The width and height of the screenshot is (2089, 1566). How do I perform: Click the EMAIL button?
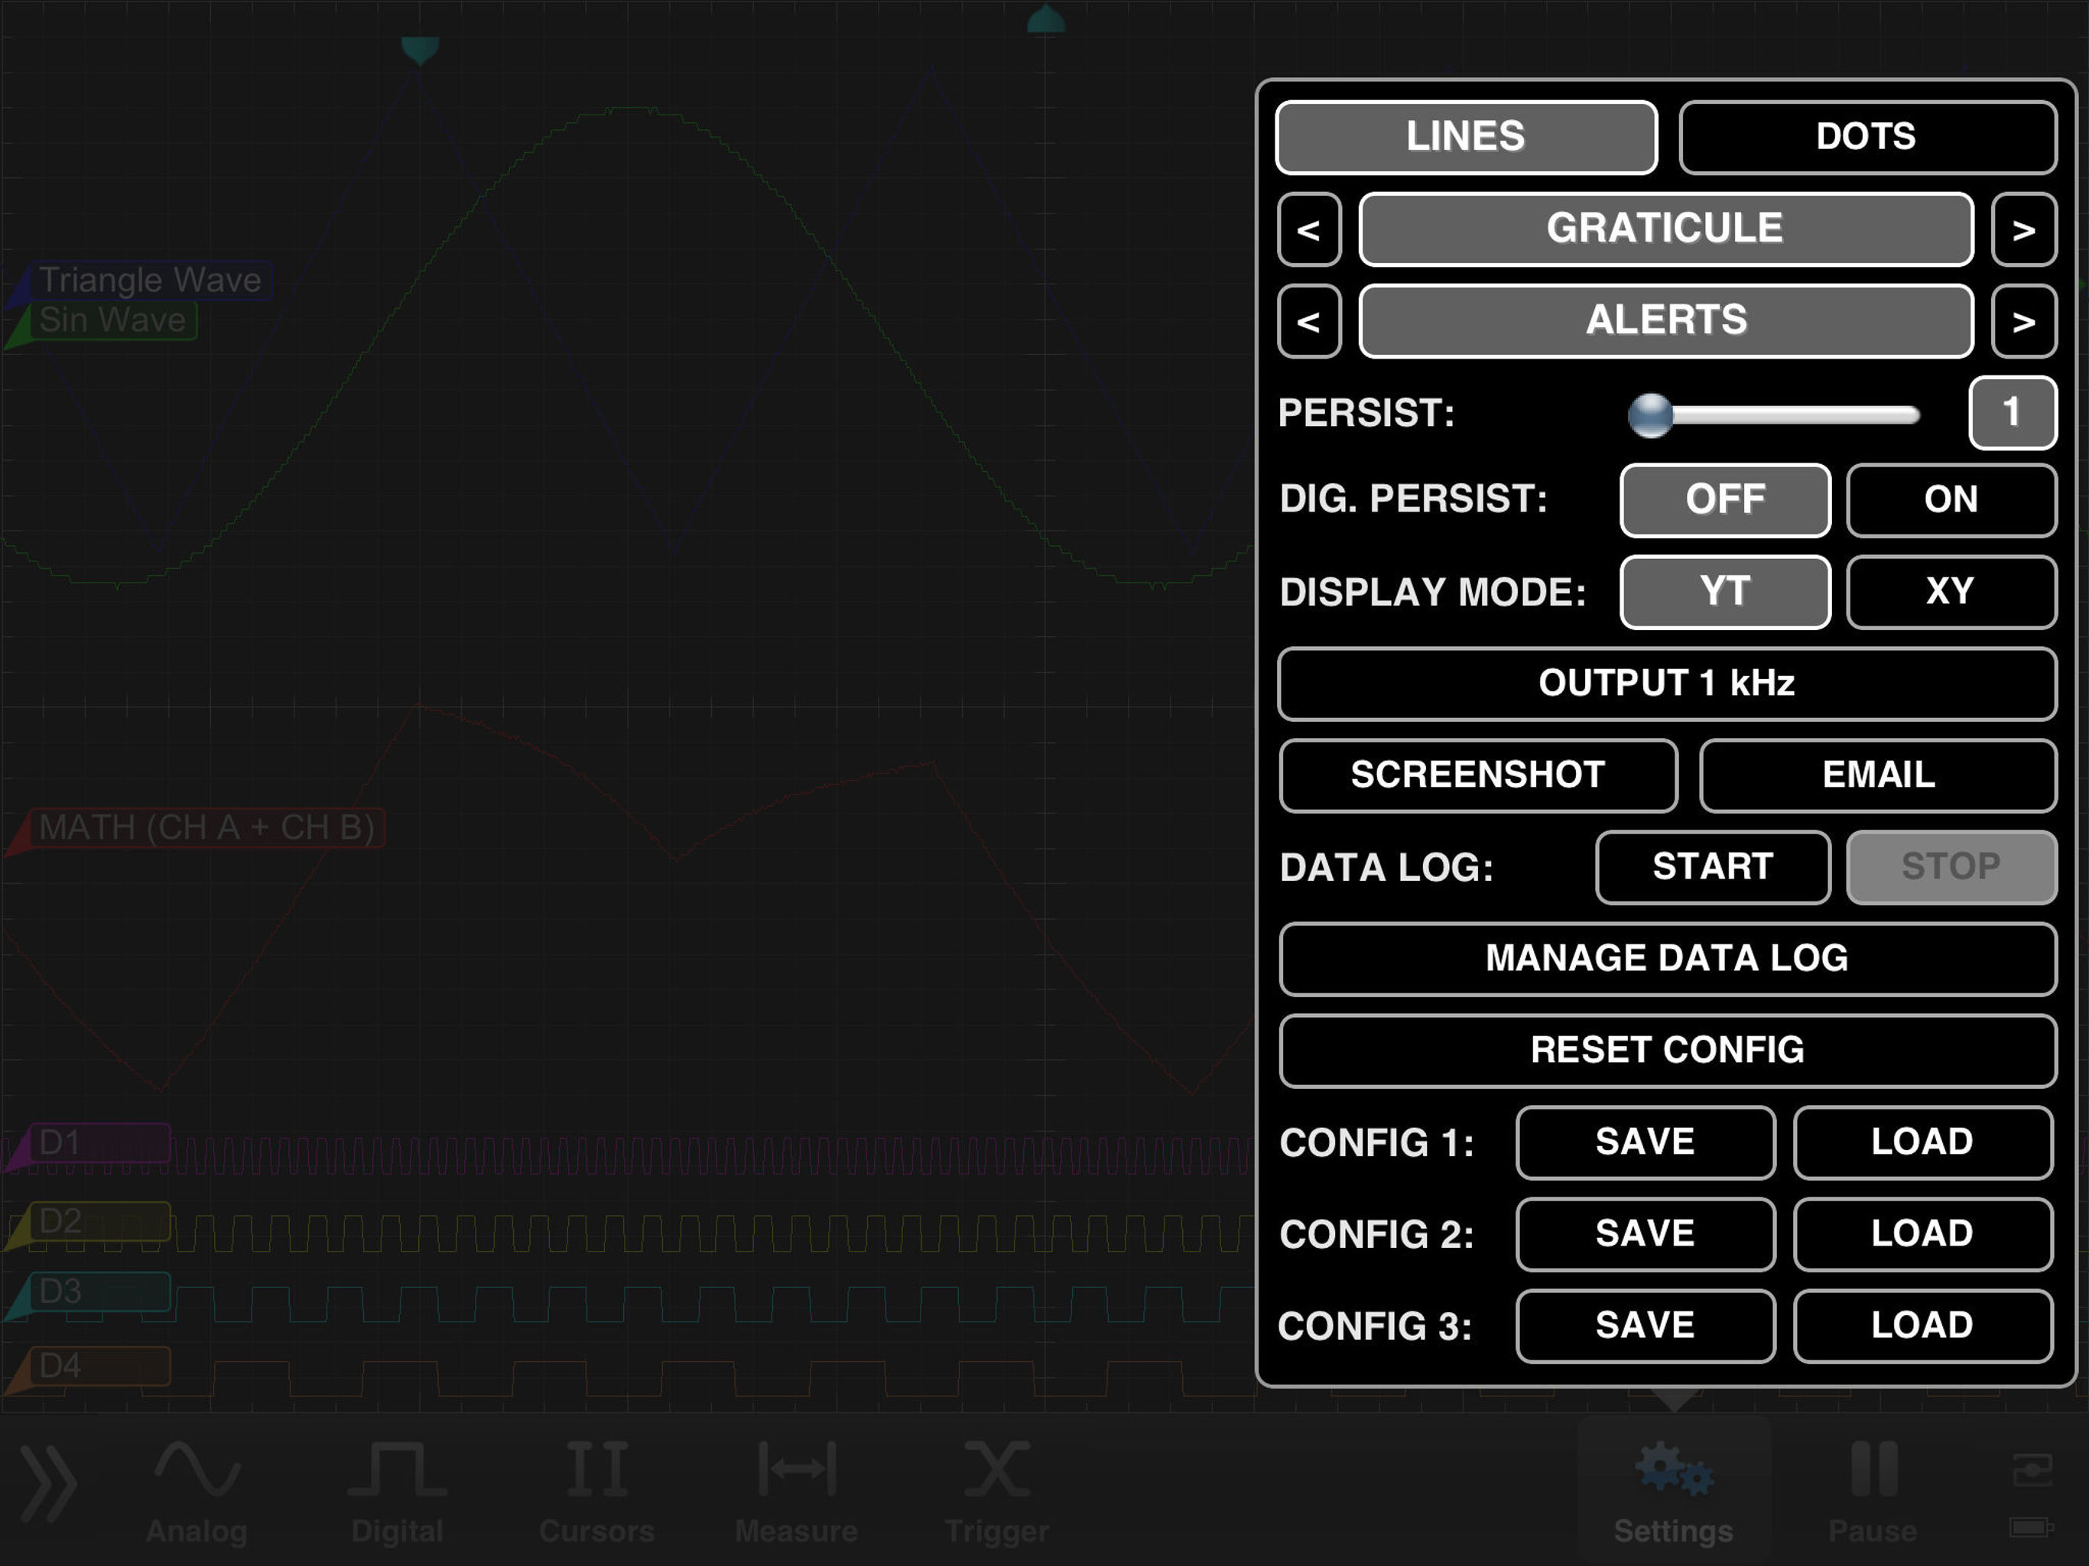point(1879,775)
